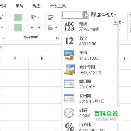Choose Currency format option

pyautogui.click(x=87, y=55)
